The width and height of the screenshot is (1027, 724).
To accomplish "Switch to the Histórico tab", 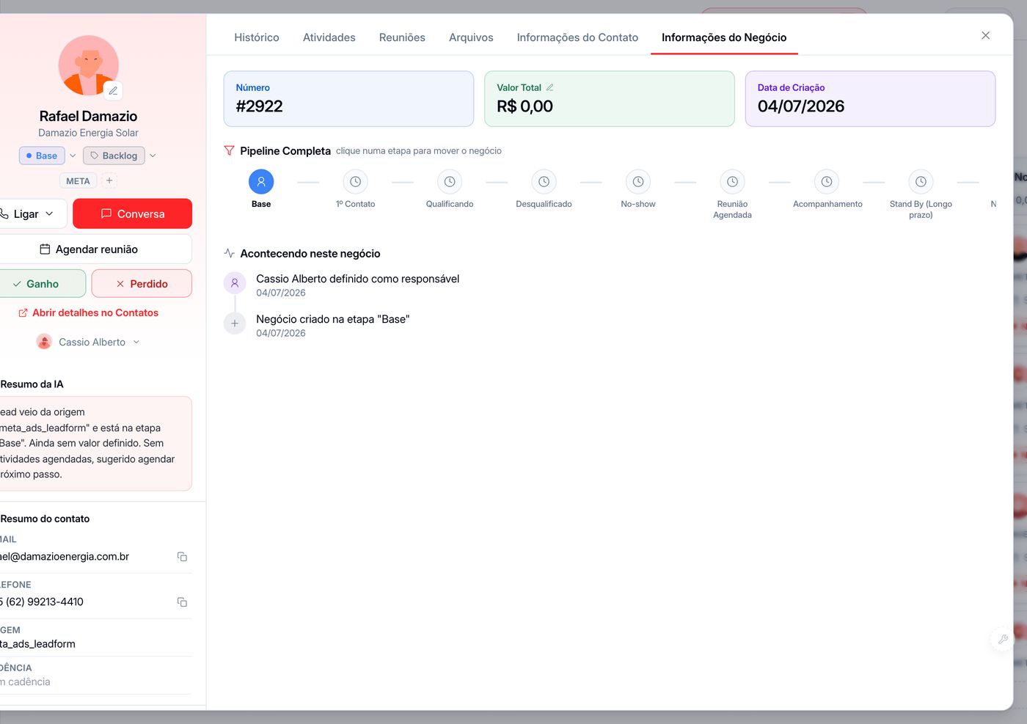I will pyautogui.click(x=257, y=37).
